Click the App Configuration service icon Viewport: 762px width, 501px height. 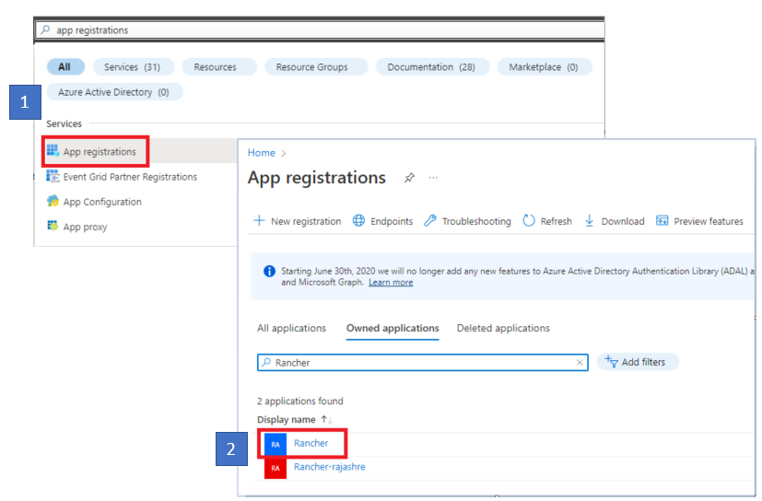click(53, 202)
